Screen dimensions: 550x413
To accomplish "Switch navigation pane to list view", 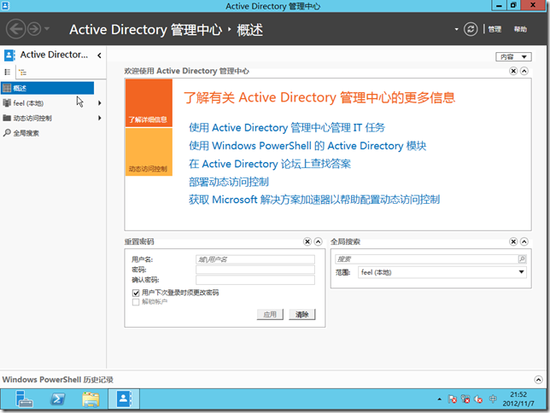I will click(x=8, y=73).
